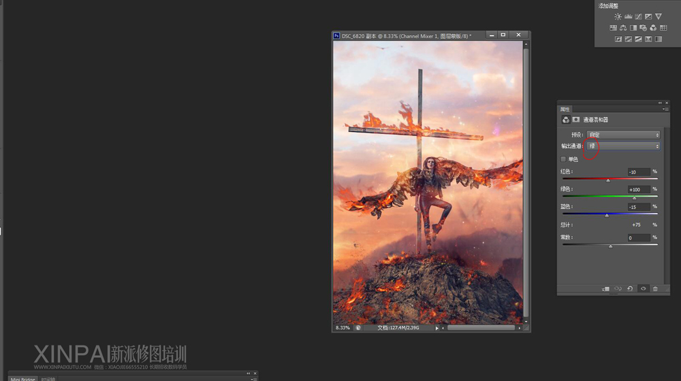Click the 总计 total value +75
The width and height of the screenshot is (681, 381).
point(636,225)
